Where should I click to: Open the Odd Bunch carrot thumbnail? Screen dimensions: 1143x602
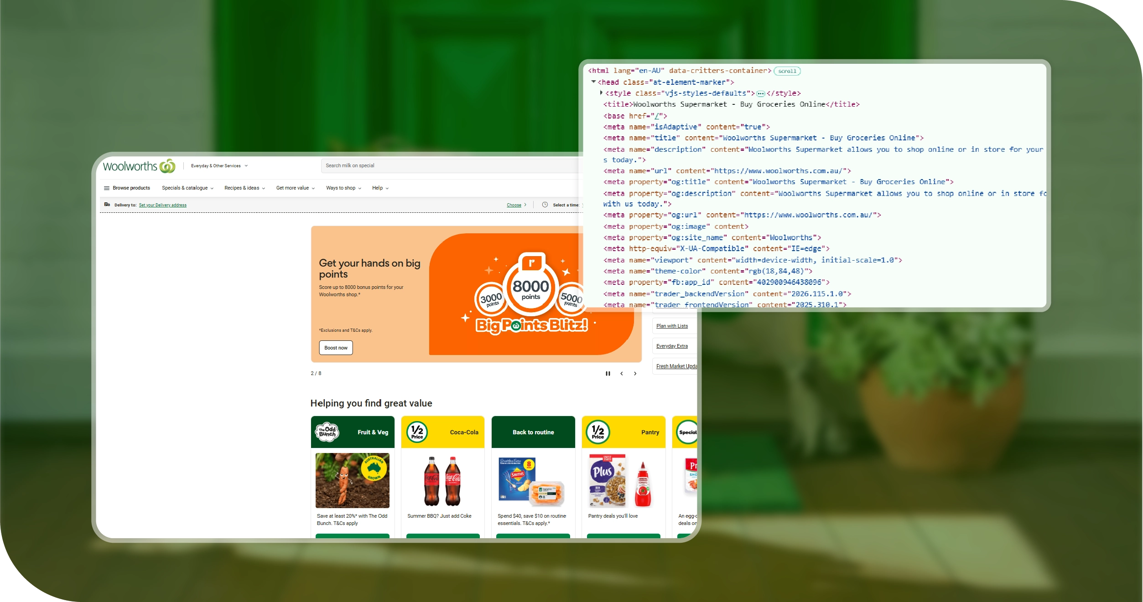point(352,480)
